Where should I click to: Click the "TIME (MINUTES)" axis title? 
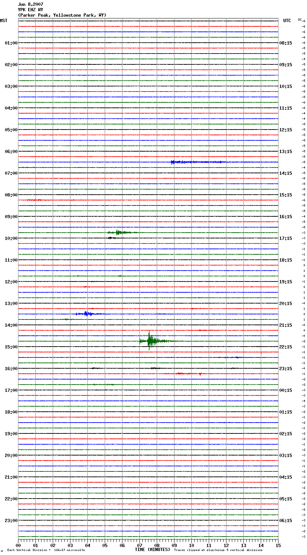pos(152,550)
